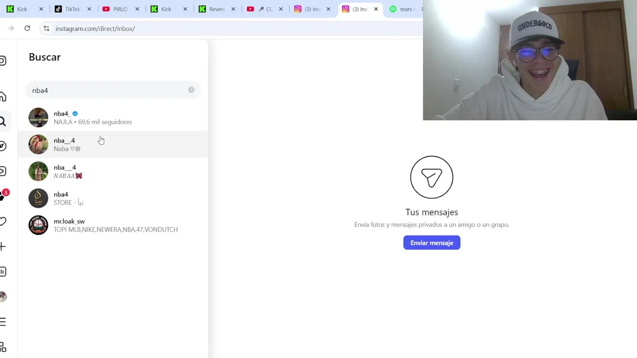Image resolution: width=637 pixels, height=358 pixels.
Task: Close the TikTok tab
Action: (x=89, y=9)
